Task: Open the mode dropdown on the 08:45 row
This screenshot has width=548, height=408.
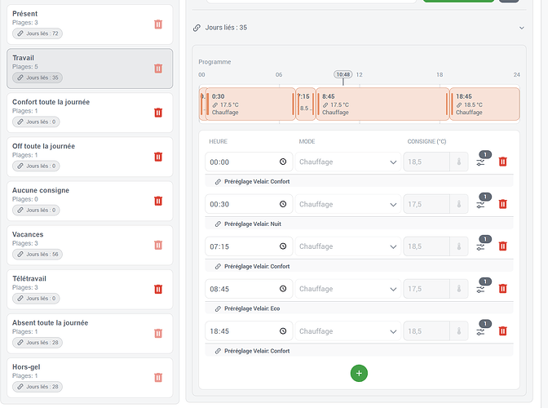Action: 348,289
